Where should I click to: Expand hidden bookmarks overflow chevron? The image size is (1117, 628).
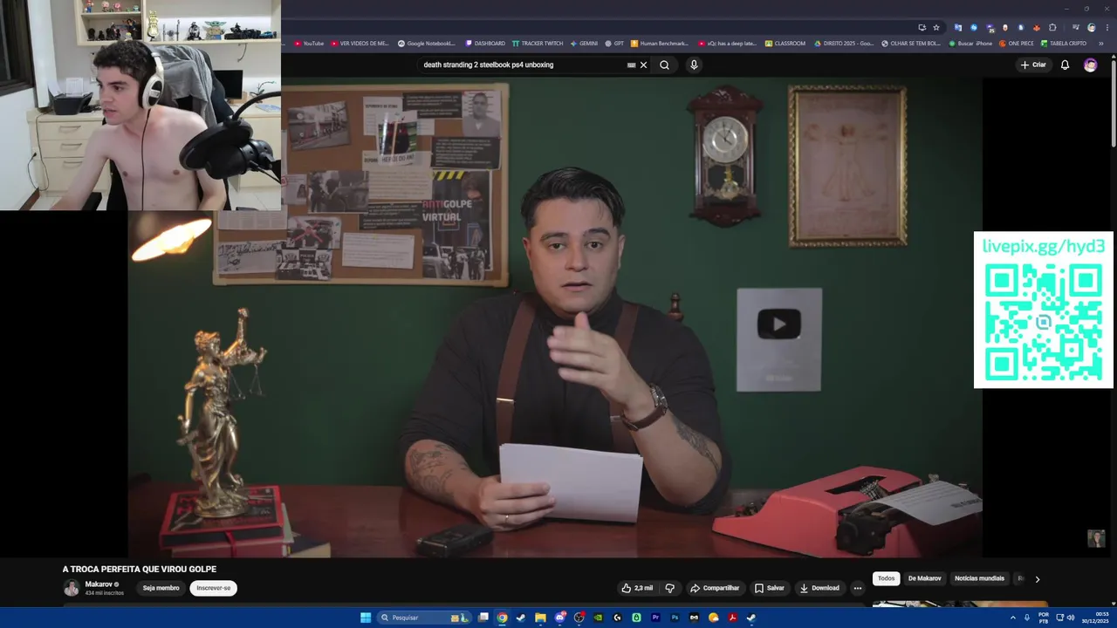coord(1100,43)
